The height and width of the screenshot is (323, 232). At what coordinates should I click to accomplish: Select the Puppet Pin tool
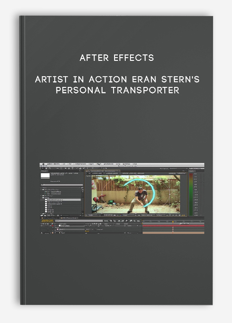(92, 168)
